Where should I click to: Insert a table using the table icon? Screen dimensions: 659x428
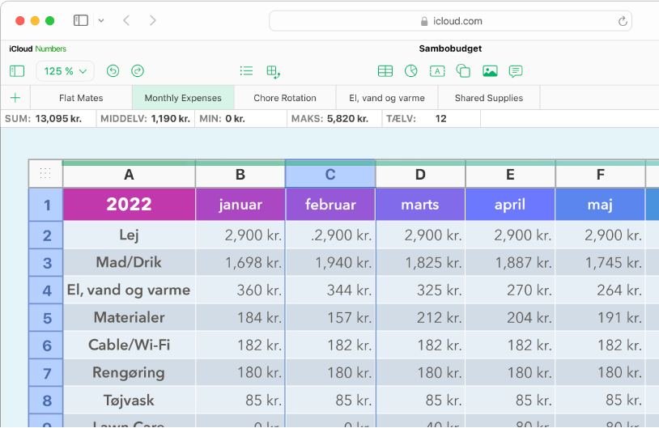click(x=385, y=71)
